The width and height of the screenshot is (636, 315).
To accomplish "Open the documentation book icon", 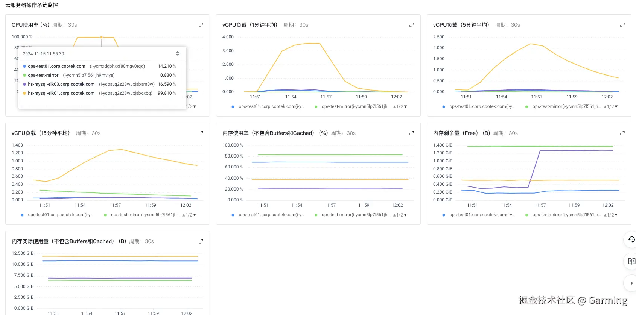I will pyautogui.click(x=631, y=261).
